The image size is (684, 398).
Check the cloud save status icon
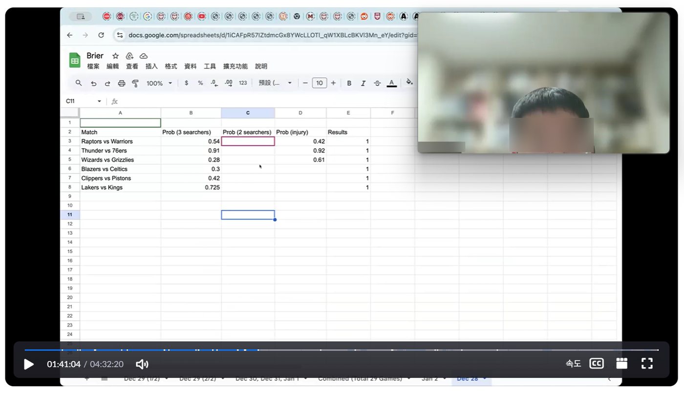(x=144, y=56)
